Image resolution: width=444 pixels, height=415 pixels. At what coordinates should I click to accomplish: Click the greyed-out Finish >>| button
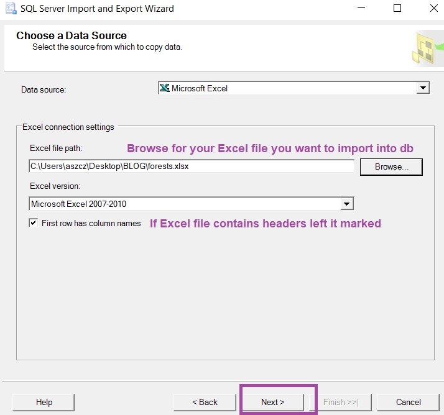coord(341,402)
